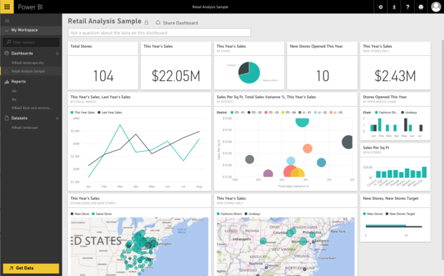Viewport: 444px width, 276px height.
Task: Open the New Stores Opened This Year tile
Action: pyautogui.click(x=322, y=66)
